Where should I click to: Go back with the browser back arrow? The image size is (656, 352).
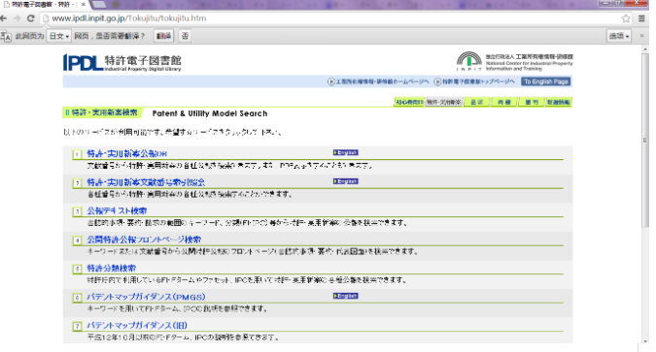tap(4, 18)
